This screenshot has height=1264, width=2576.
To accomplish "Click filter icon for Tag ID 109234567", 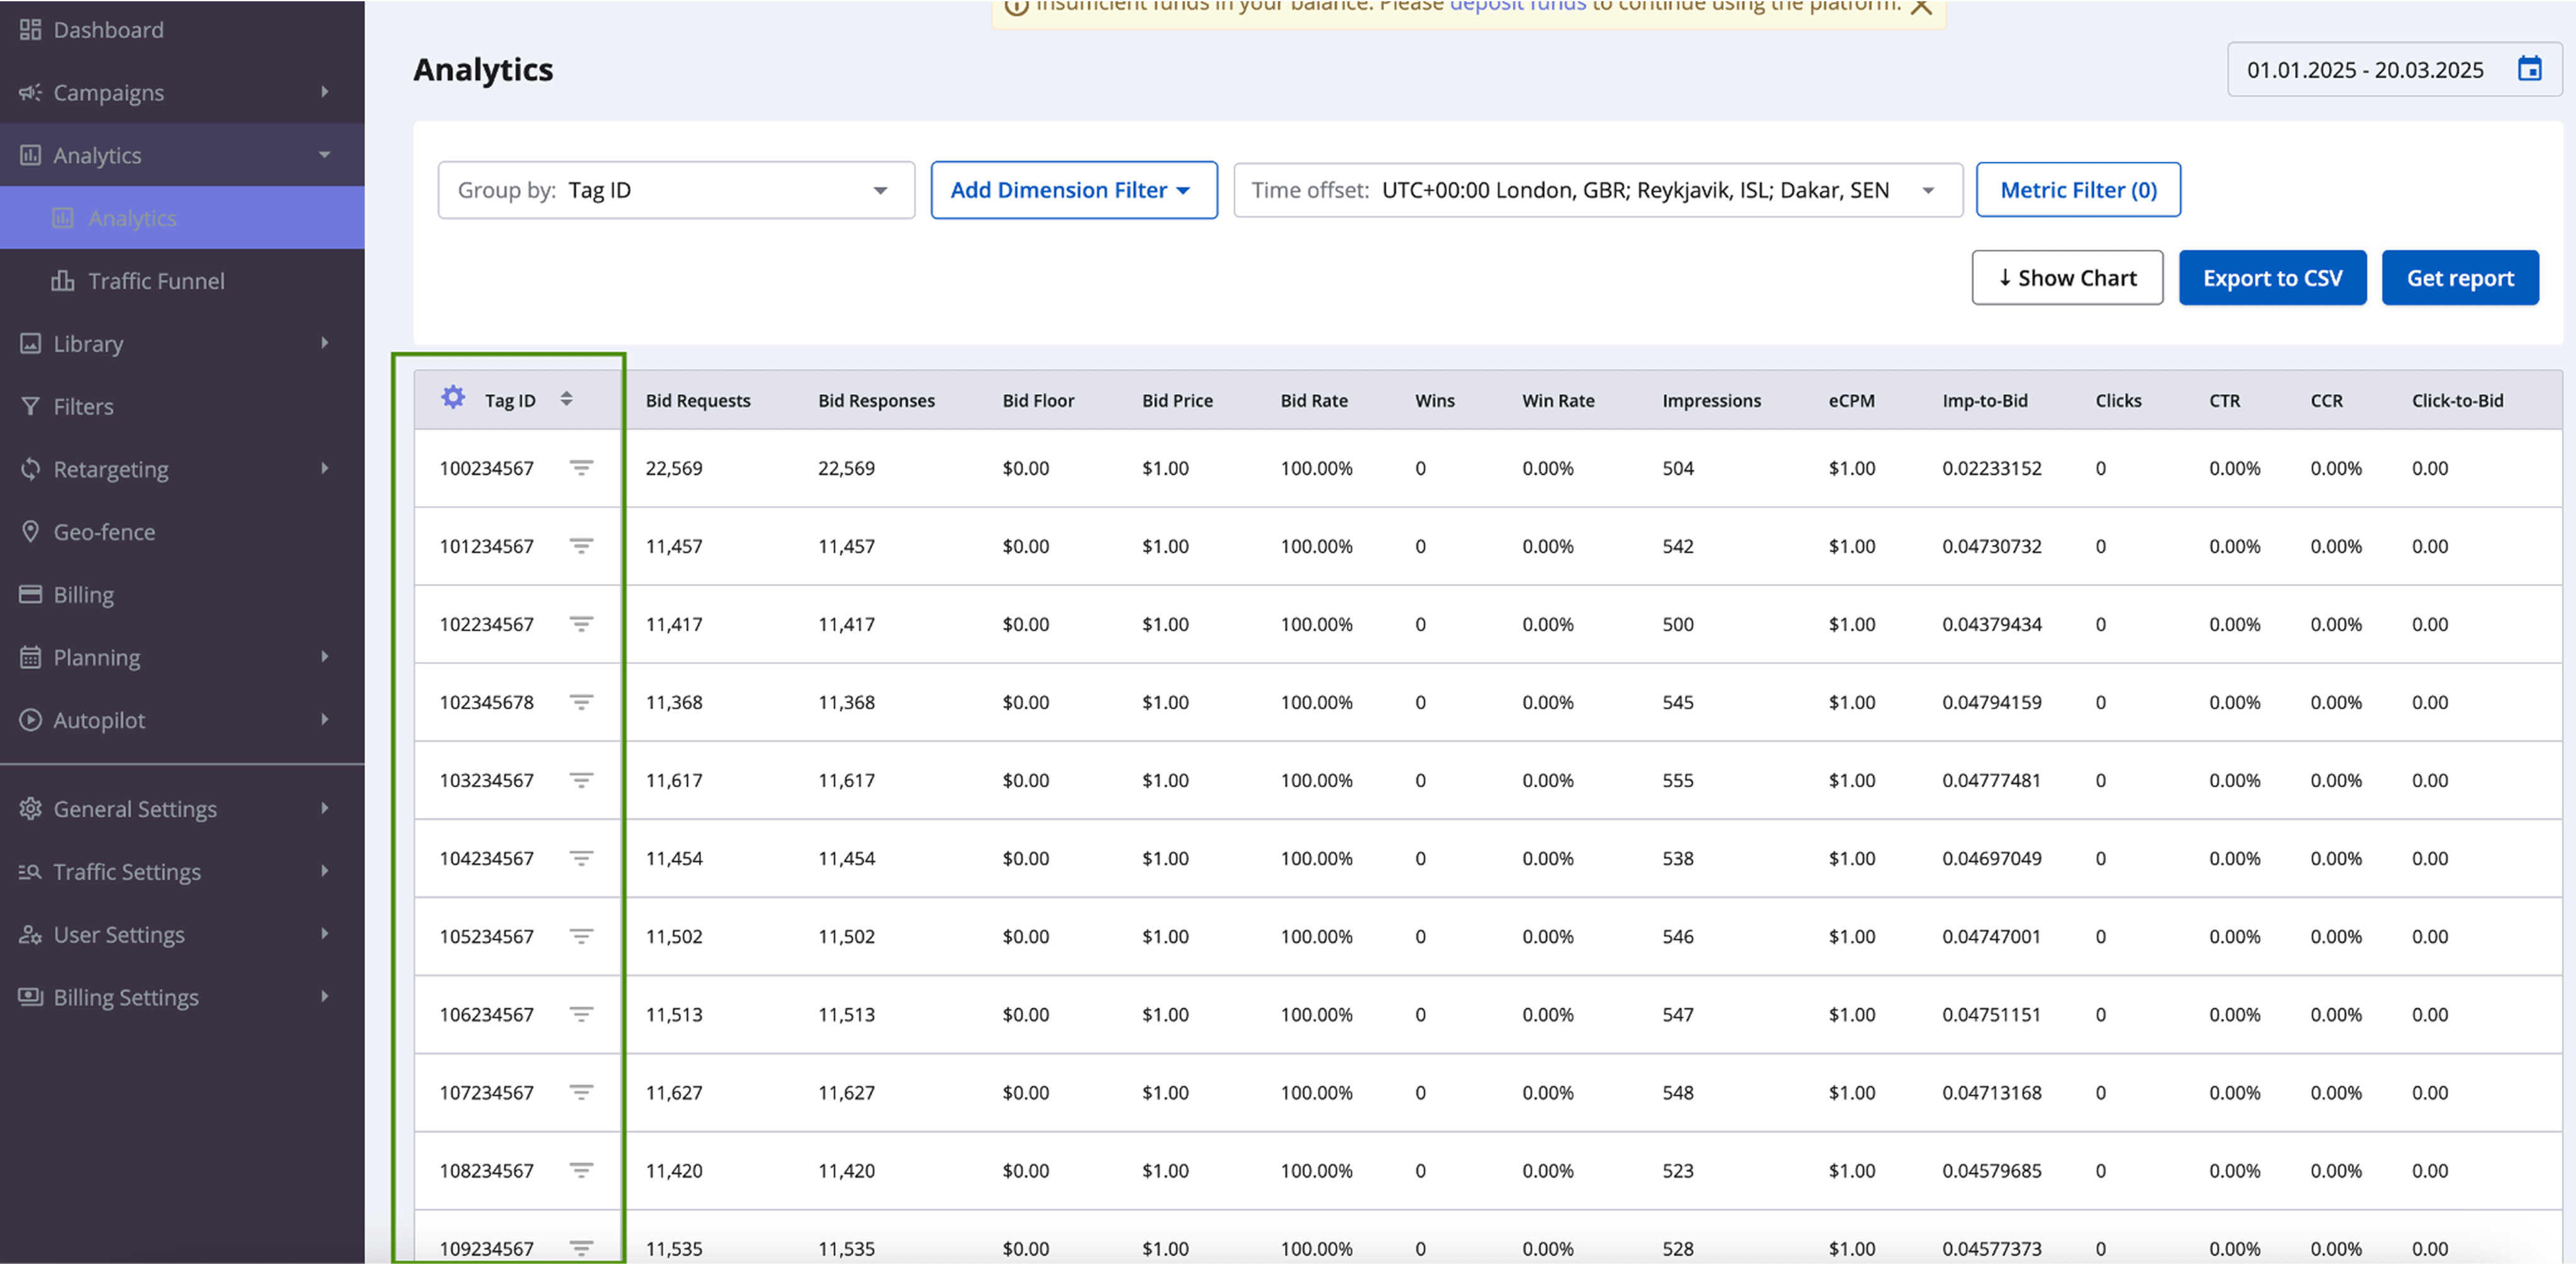I will click(581, 1248).
